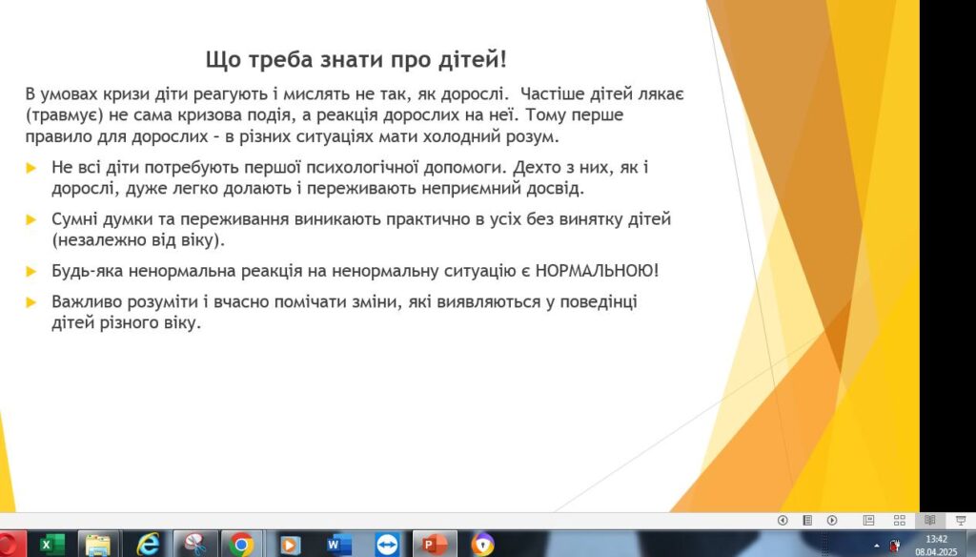
Task: Open Google Chrome from the taskbar
Action: pos(241,545)
